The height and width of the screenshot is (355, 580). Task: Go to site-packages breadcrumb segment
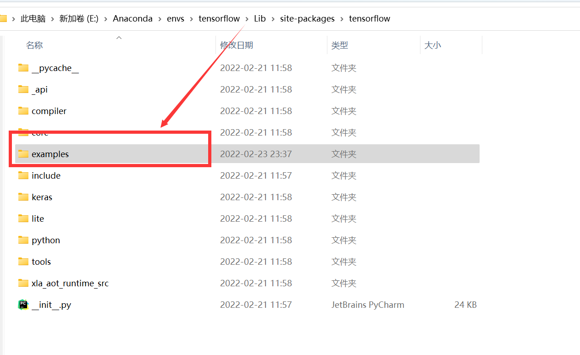pos(308,19)
